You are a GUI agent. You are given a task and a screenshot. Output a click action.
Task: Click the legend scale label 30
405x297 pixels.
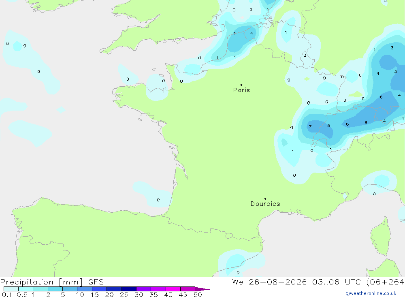pos(139,295)
